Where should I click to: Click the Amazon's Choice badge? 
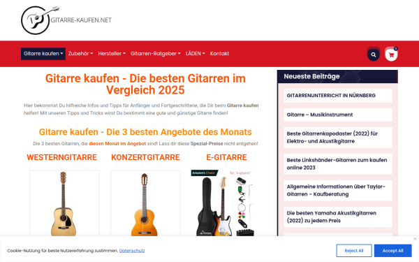tap(205, 173)
